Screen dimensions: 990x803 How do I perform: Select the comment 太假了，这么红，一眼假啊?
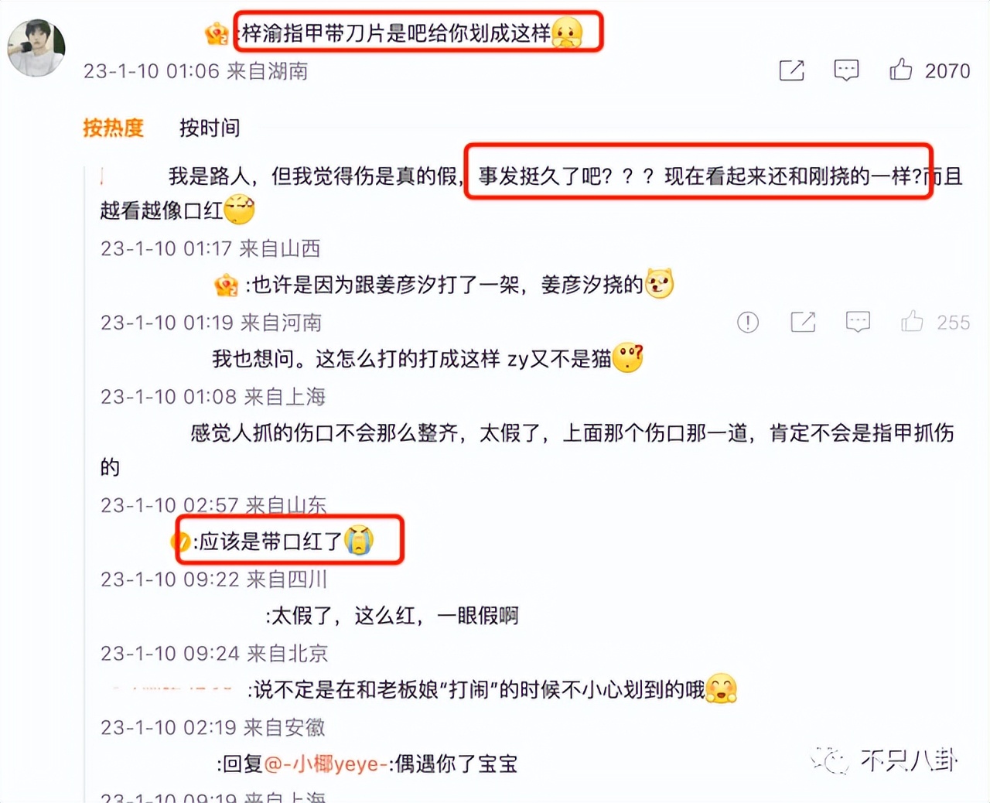pyautogui.click(x=392, y=616)
